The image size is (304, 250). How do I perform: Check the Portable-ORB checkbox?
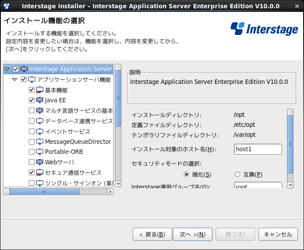(x=31, y=152)
